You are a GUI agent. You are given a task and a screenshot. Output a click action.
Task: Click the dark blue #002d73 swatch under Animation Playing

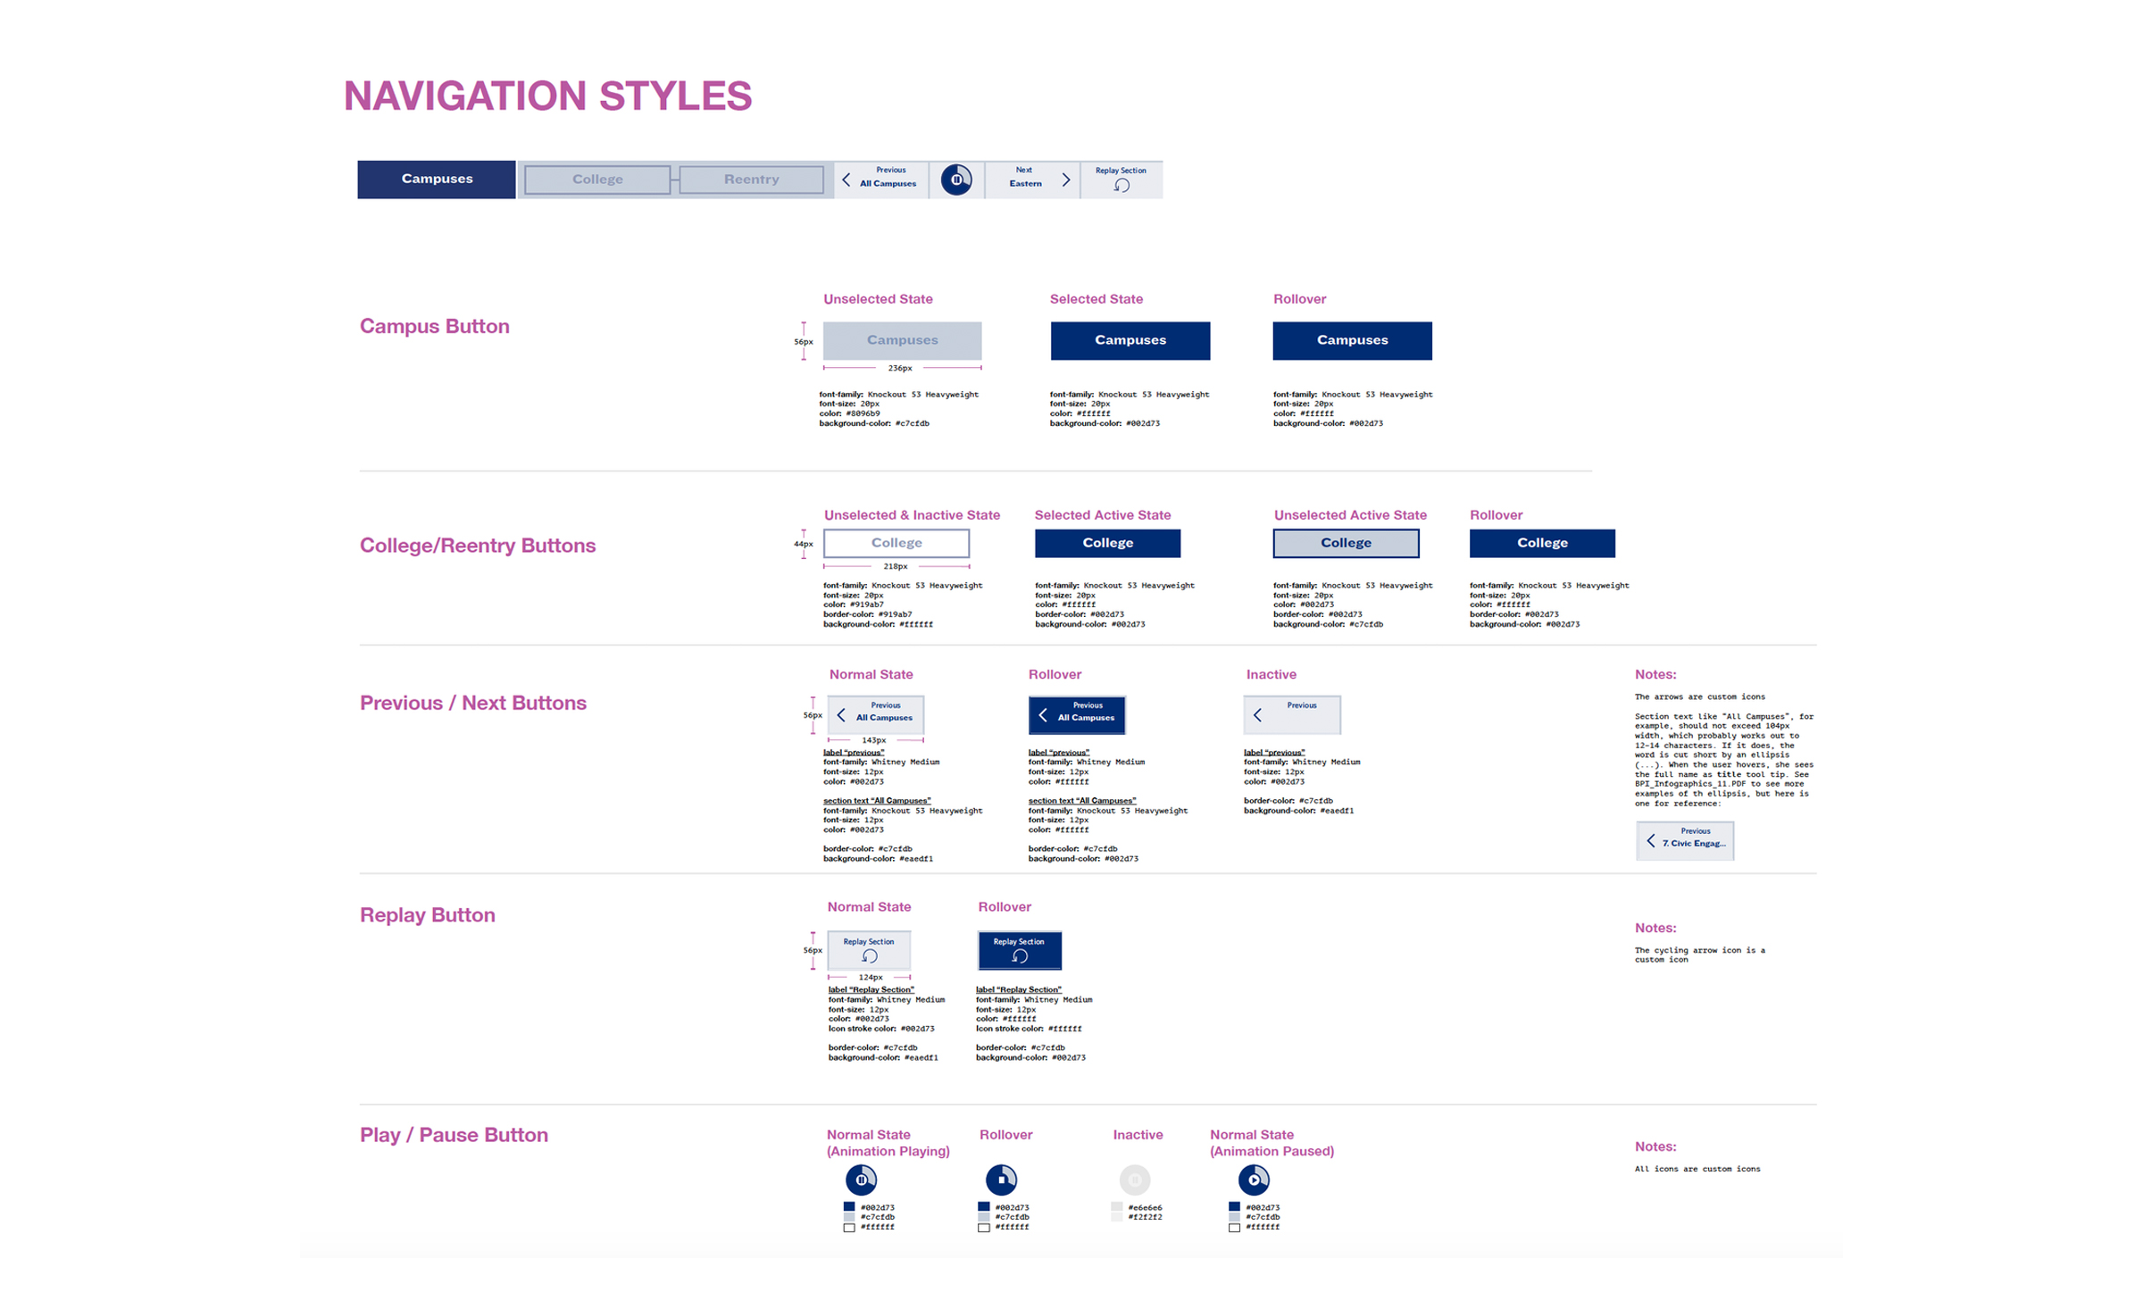[x=849, y=1206]
